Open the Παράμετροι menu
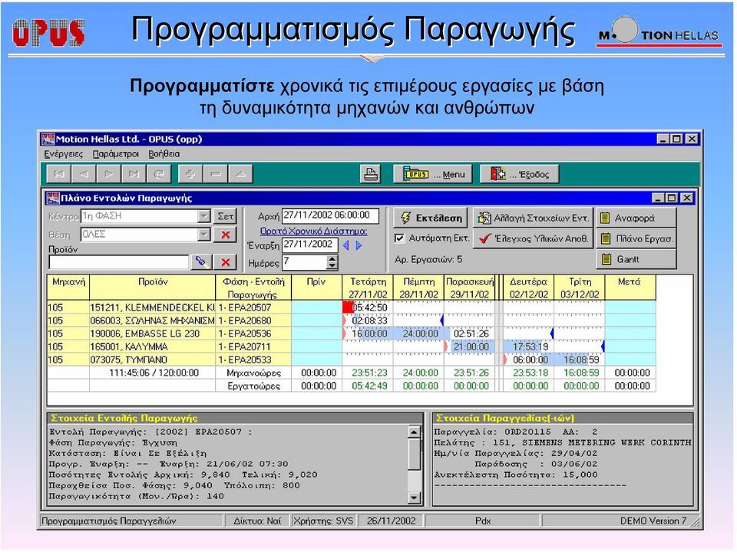 pos(116,154)
